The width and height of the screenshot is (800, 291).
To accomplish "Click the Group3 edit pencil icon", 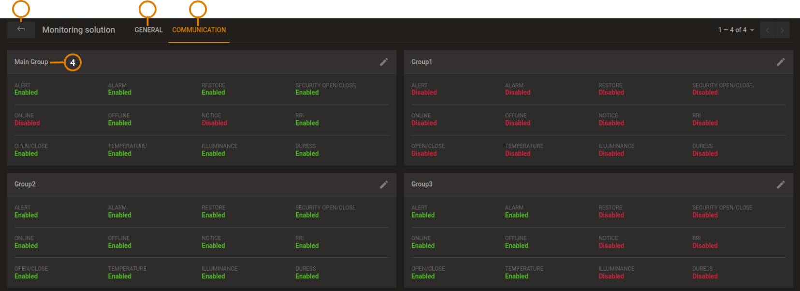I will tap(781, 184).
